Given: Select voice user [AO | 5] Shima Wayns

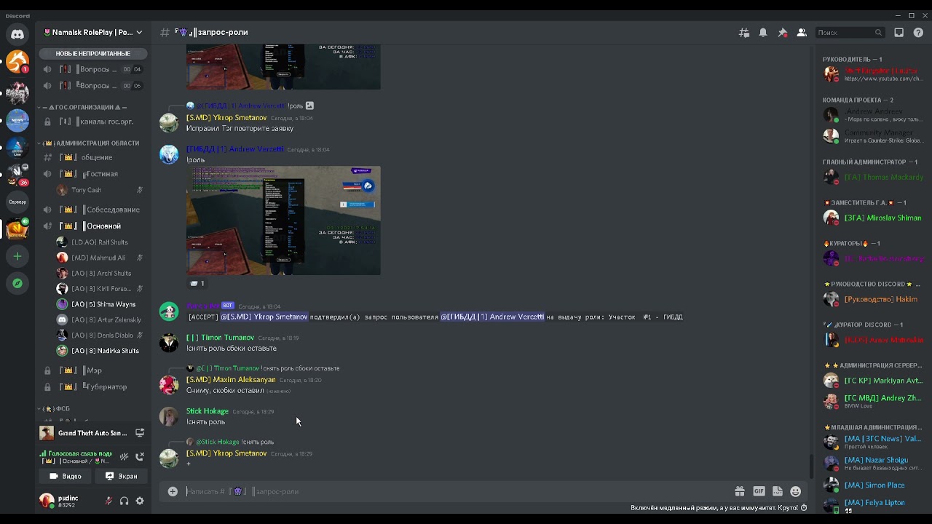Looking at the screenshot, I should click(x=100, y=304).
